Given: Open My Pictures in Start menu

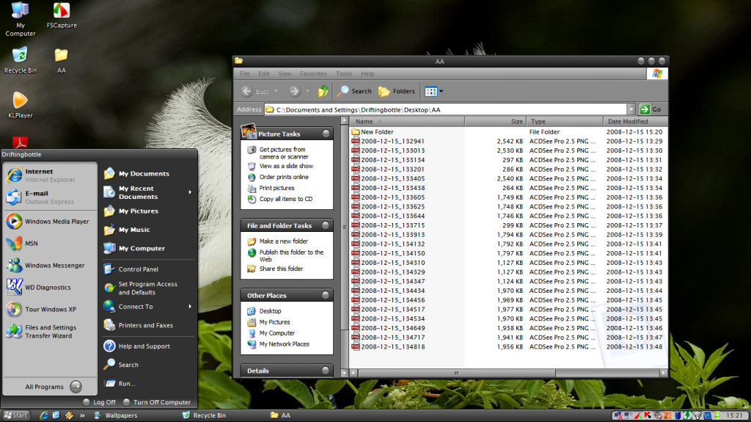Looking at the screenshot, I should click(148, 211).
